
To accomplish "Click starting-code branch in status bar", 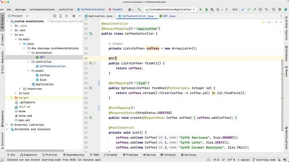I will pyautogui.click(x=264, y=160).
